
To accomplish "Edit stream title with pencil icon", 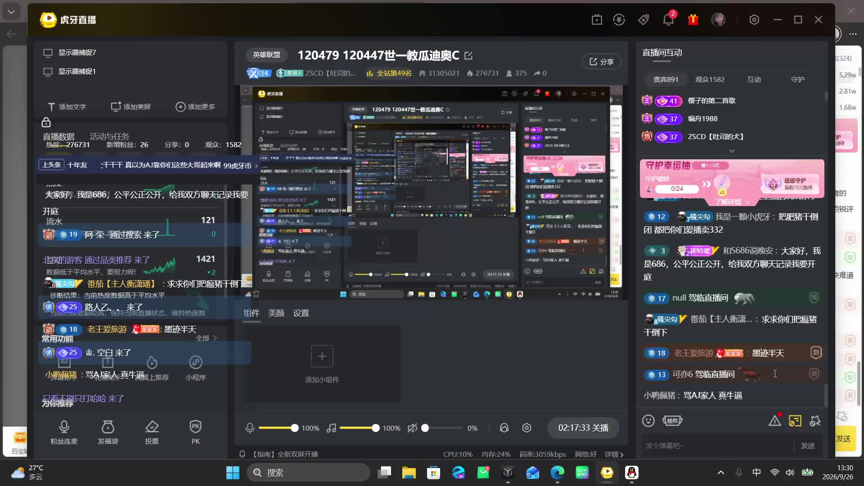I will [x=468, y=55].
